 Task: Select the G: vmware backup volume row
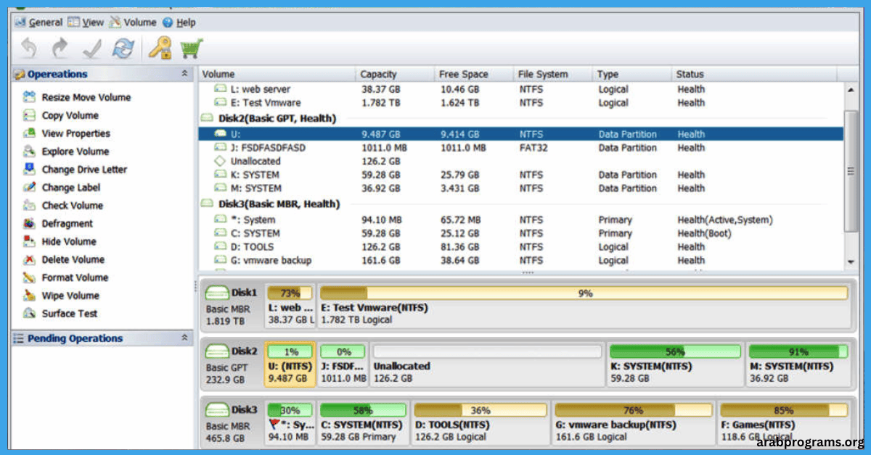click(521, 261)
